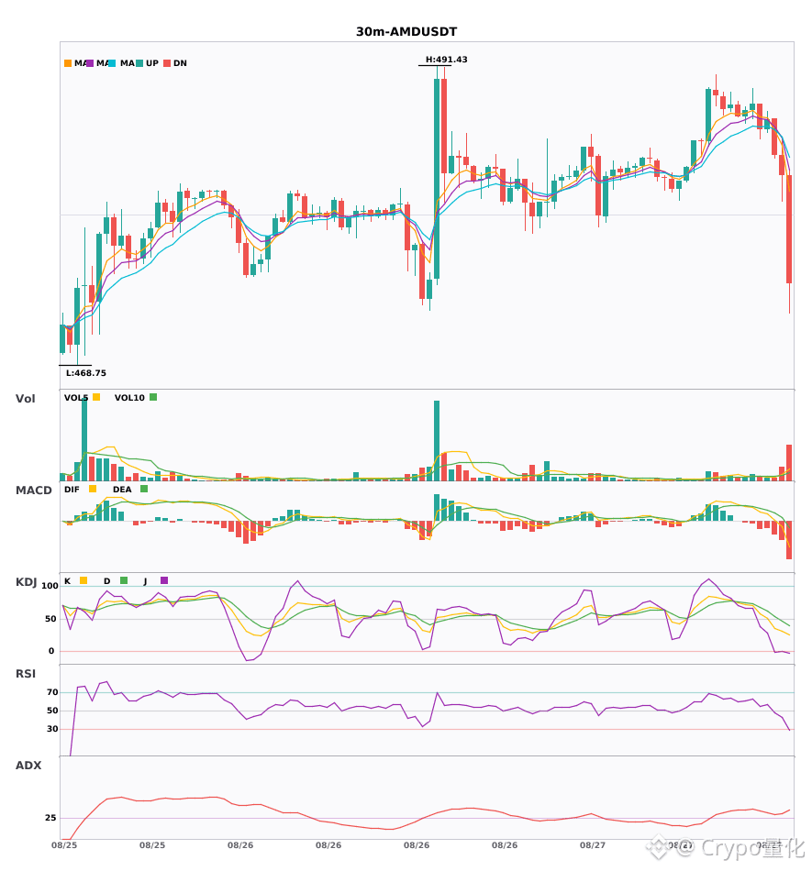Click the VOL10 legend text
The height and width of the screenshot is (871, 812).
[129, 398]
